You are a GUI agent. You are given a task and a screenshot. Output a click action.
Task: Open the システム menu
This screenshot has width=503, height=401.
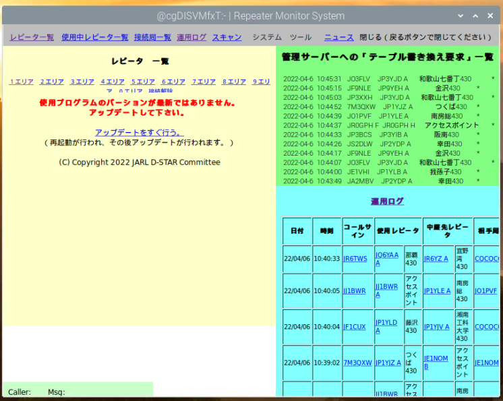pos(267,37)
